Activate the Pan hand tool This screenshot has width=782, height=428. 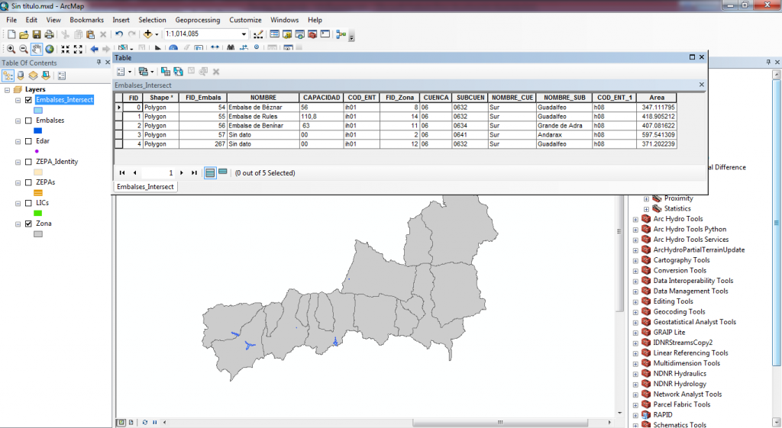point(36,49)
